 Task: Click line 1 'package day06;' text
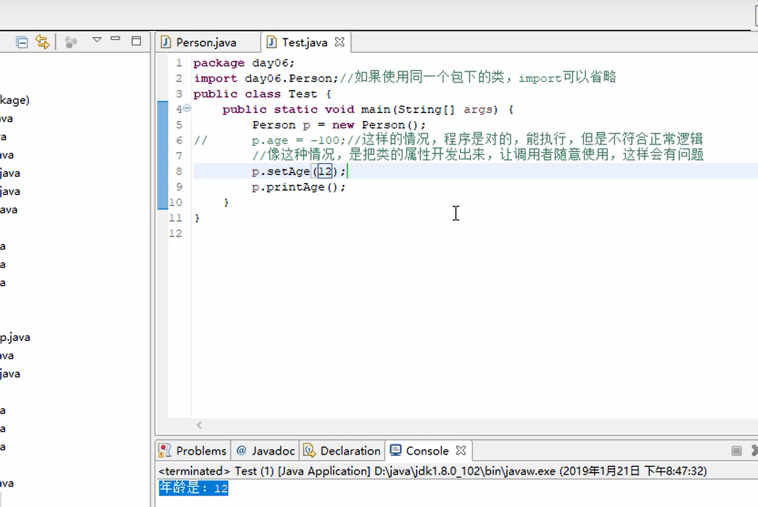(244, 63)
